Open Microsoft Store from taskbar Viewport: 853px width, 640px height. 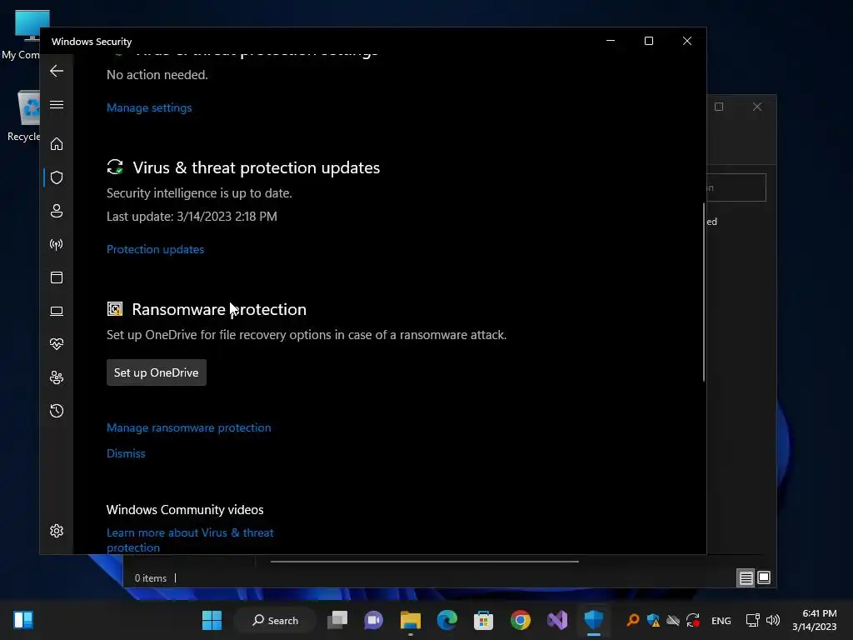tap(483, 620)
